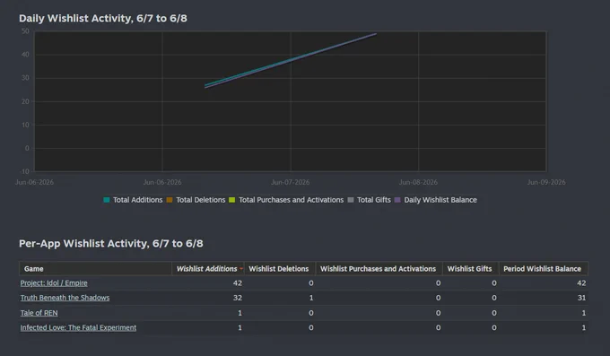Click the purple Daily Wishlist Balance swatch
The width and height of the screenshot is (610, 356).
[x=397, y=200]
